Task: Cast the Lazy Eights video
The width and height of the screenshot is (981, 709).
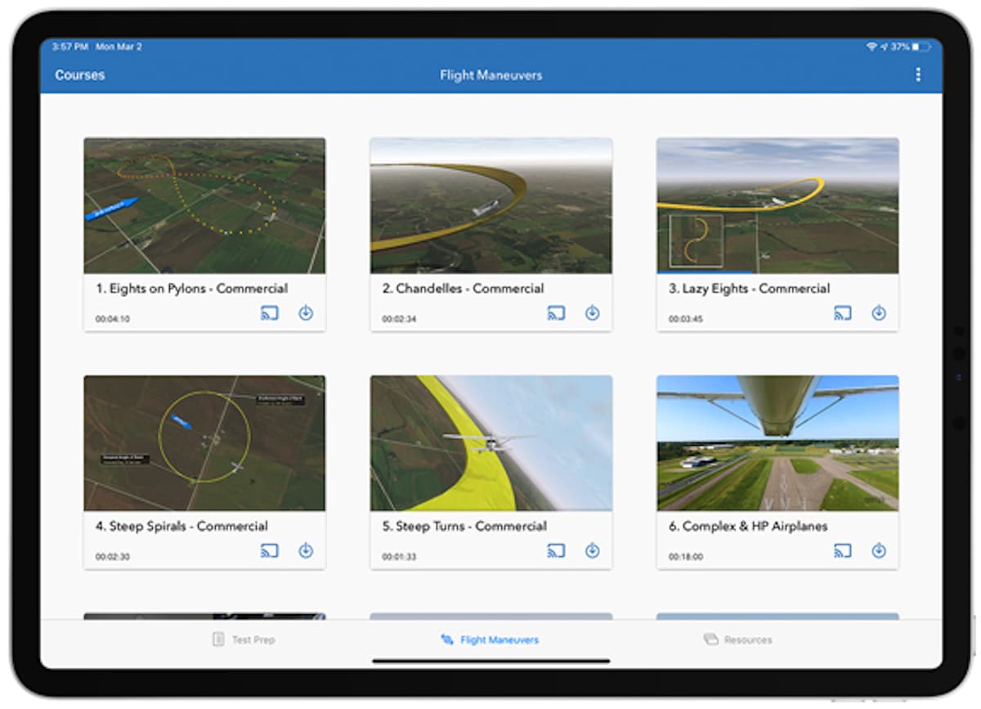Action: pos(843,312)
